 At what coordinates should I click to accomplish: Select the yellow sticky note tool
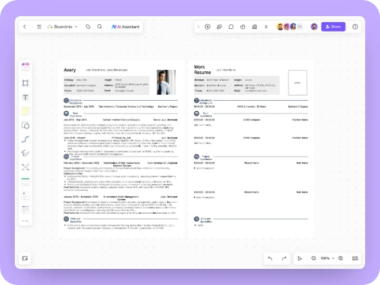coord(25,111)
